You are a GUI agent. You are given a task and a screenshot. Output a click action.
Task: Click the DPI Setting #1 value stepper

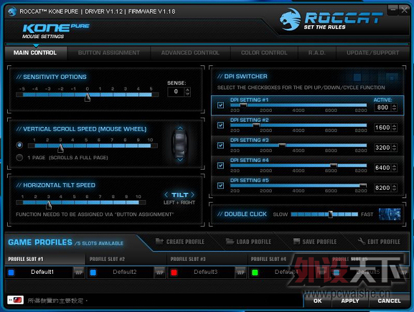tap(394, 107)
